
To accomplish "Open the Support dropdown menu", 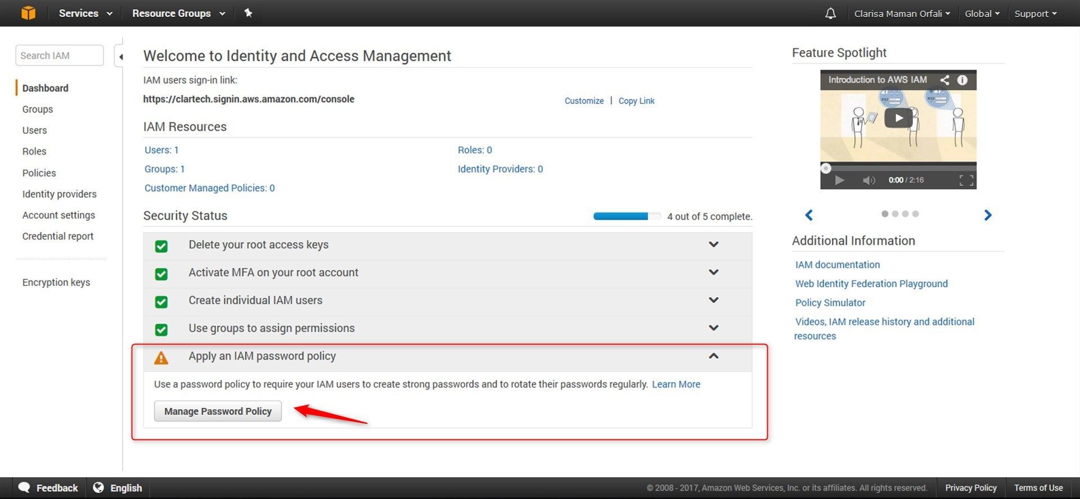I will click(x=1036, y=13).
